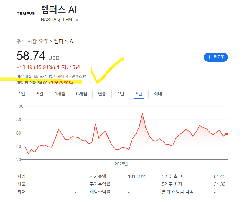The image size is (243, 202).
Task: Click the 58.74 price value
Action: [31, 56]
